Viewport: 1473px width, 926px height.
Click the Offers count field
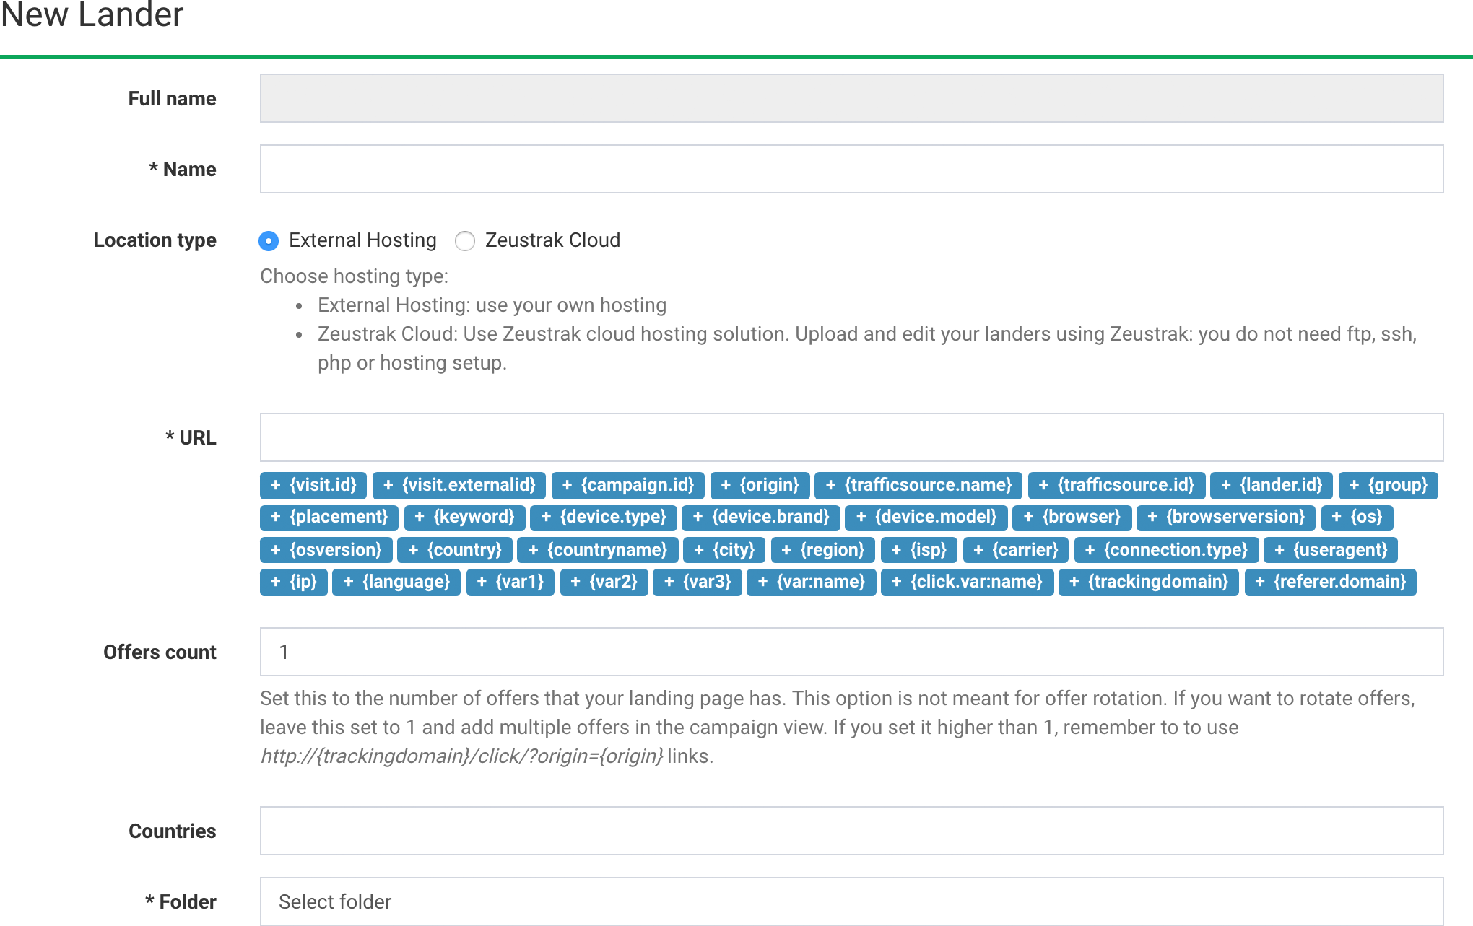(x=851, y=652)
